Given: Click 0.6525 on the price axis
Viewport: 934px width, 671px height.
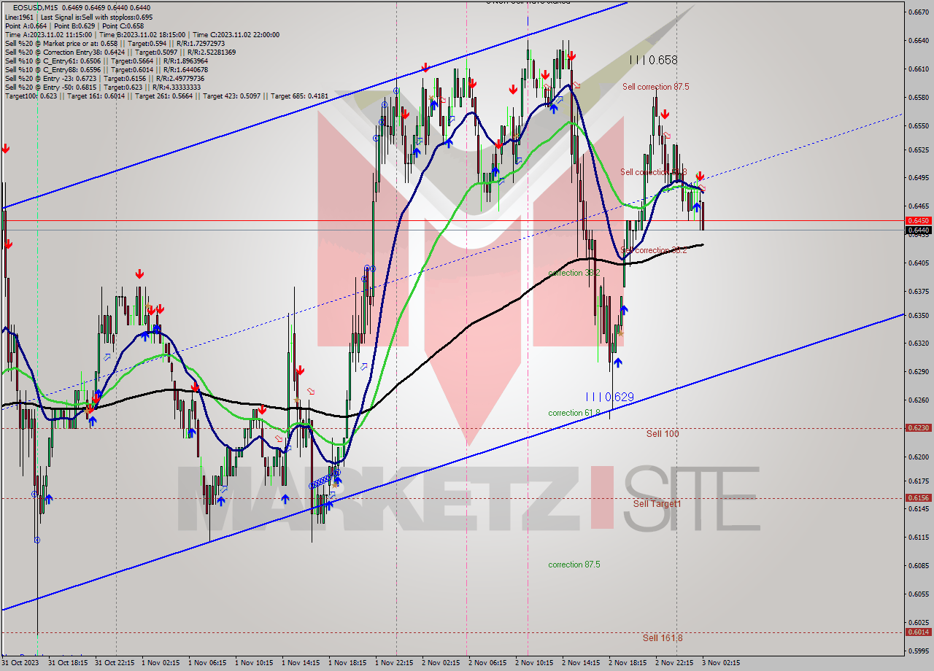Looking at the screenshot, I should click(x=918, y=150).
